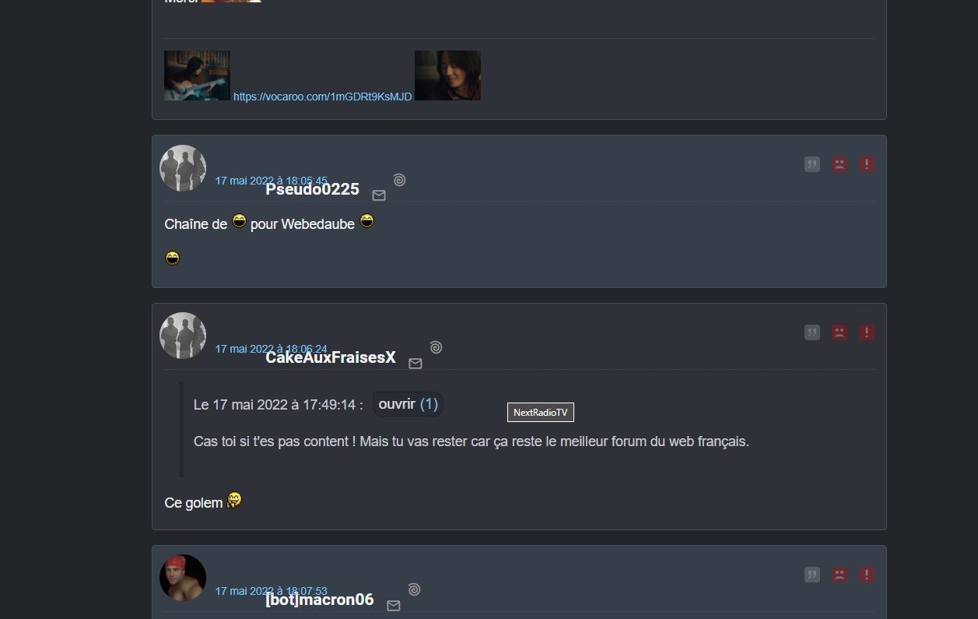
Task: Click [bot]macron06's red bandana avatar
Action: [183, 578]
